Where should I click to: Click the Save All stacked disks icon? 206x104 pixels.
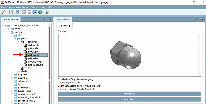coord(17,12)
